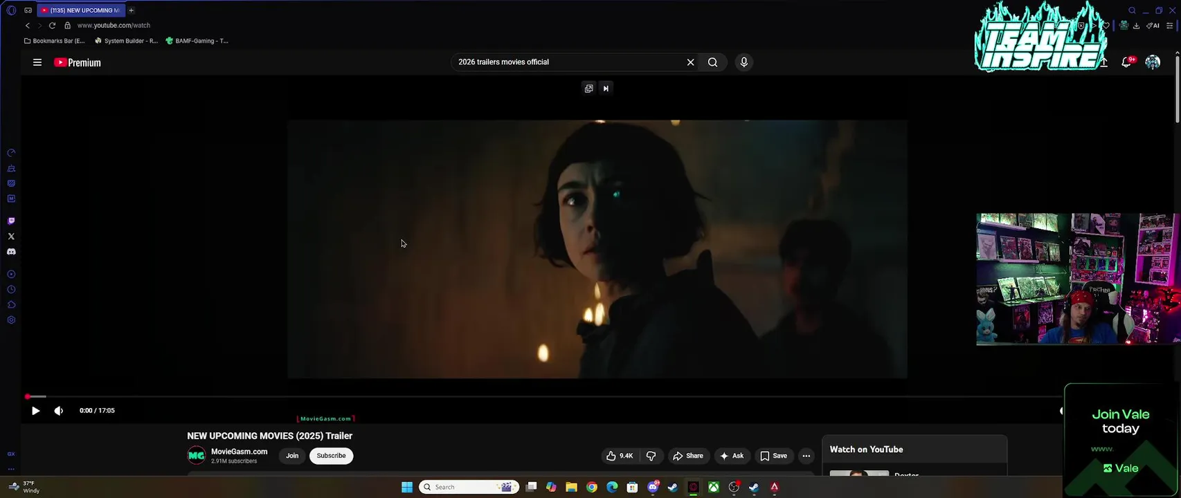Image resolution: width=1181 pixels, height=498 pixels.
Task: Open Xbox app from taskbar
Action: [713, 487]
